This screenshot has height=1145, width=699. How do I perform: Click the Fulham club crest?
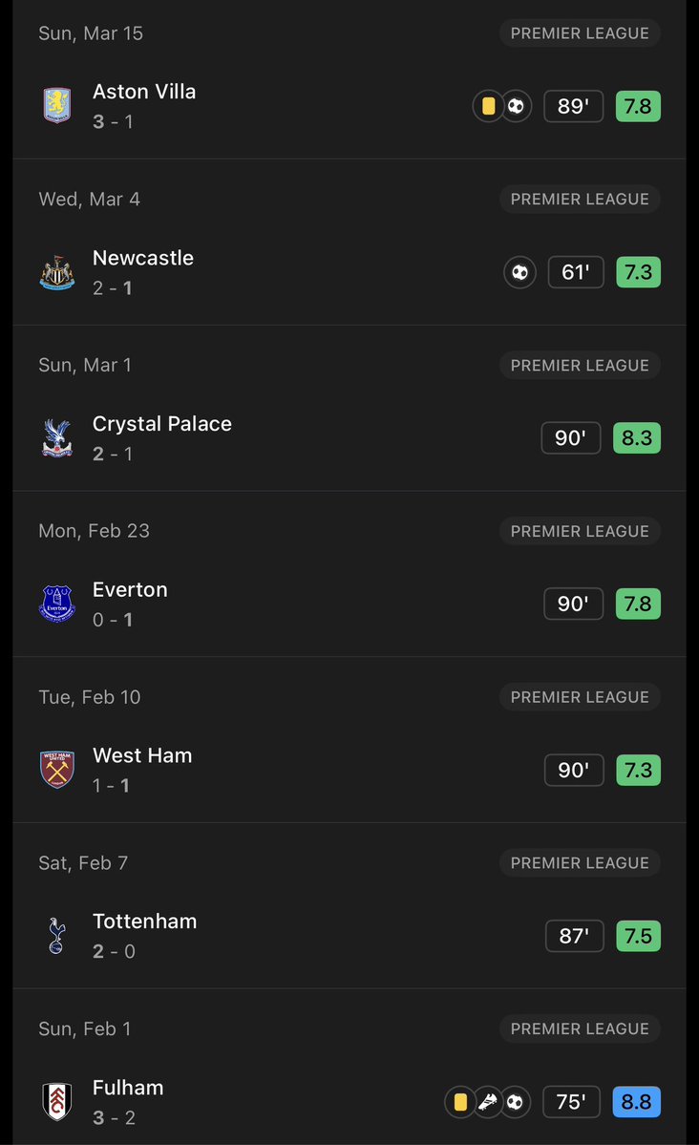[x=57, y=1102]
